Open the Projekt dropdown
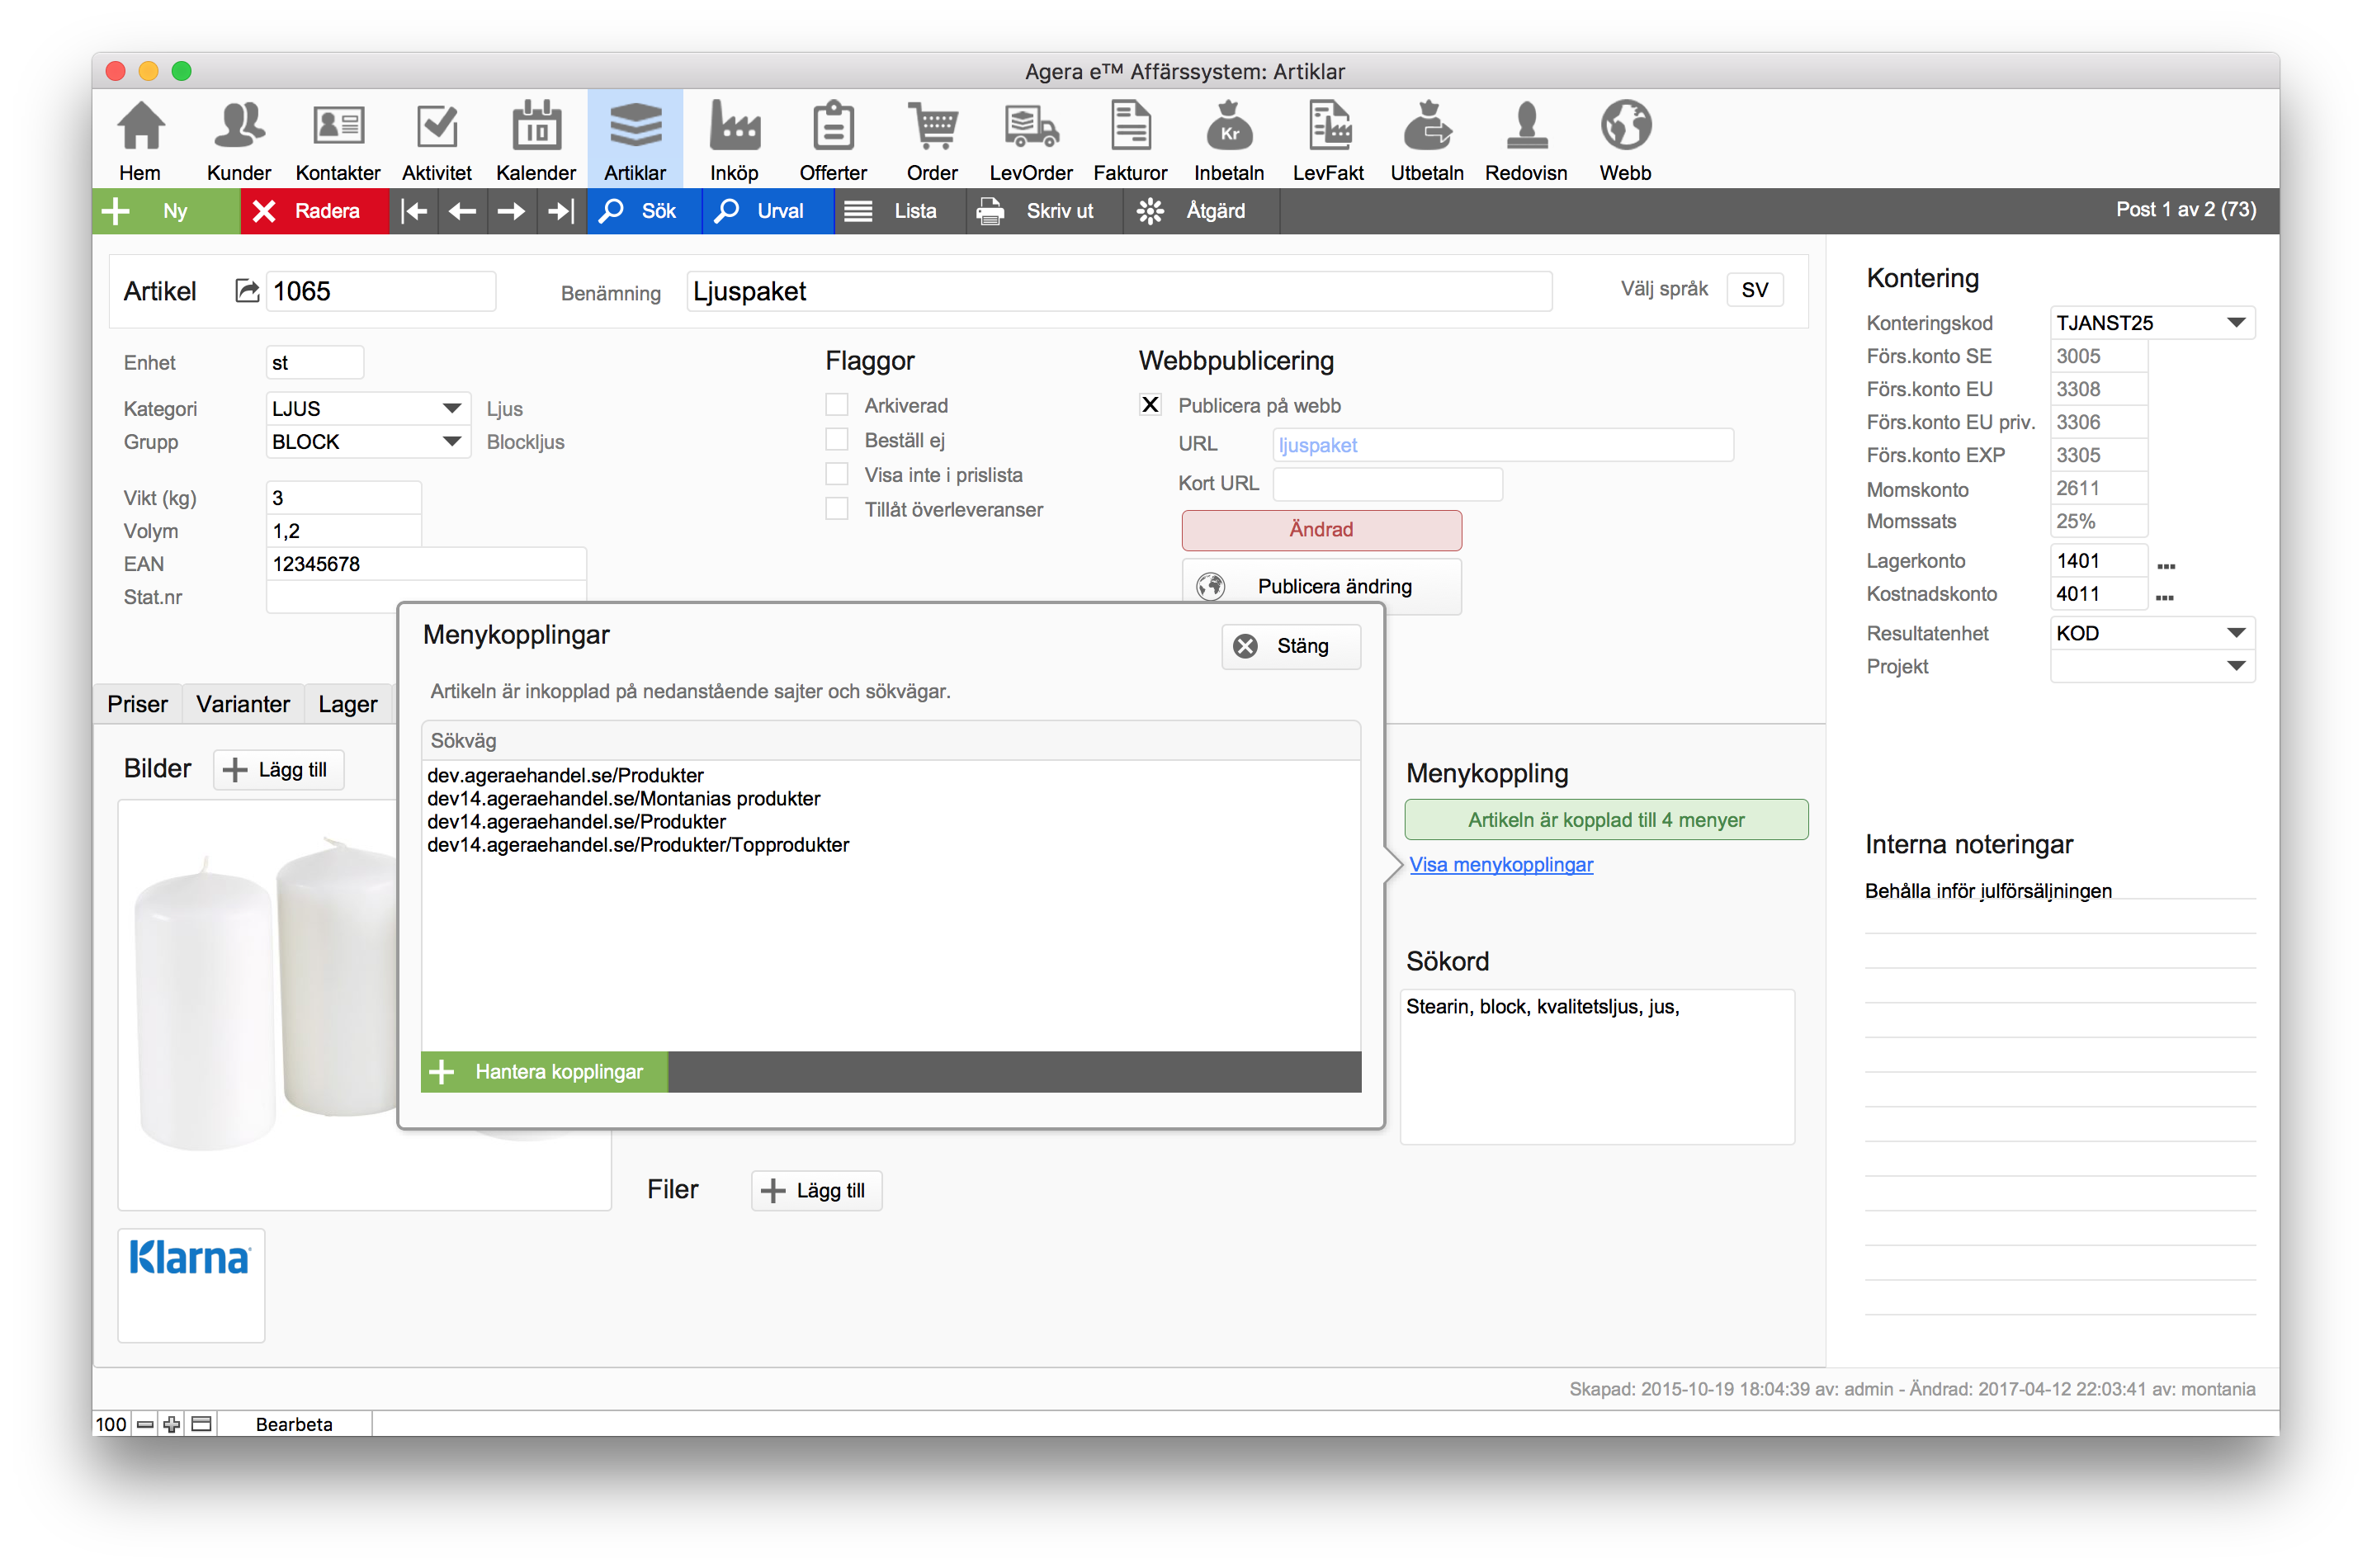 2236,666
